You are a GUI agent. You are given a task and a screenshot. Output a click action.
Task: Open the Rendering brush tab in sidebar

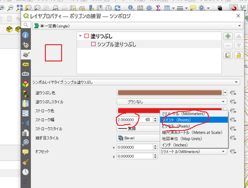click(25, 162)
